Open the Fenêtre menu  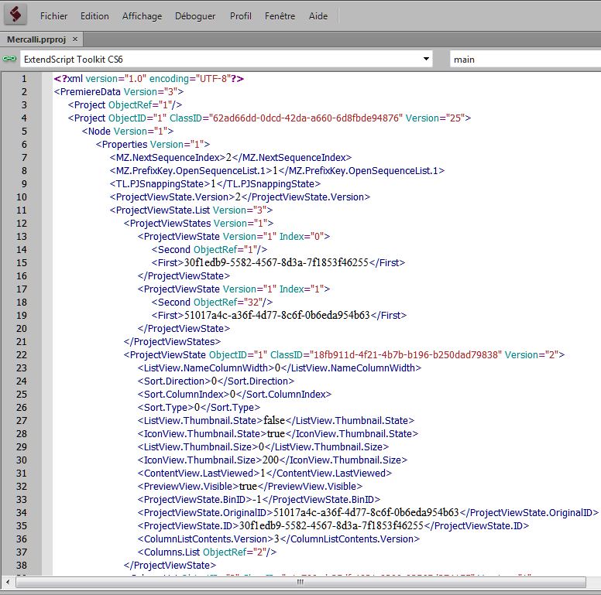pos(280,16)
